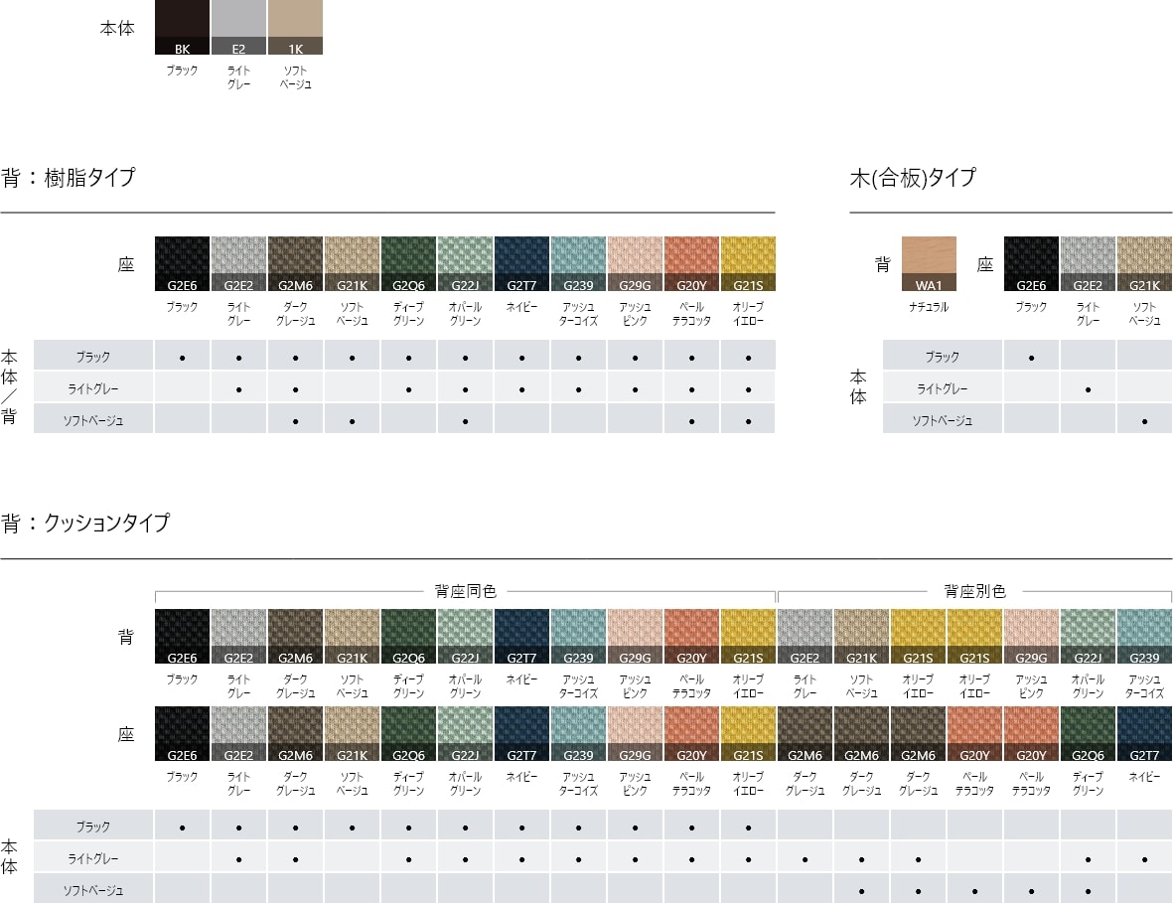Select the 背座別色 group label
This screenshot has height=903, width=1173.
[974, 592]
